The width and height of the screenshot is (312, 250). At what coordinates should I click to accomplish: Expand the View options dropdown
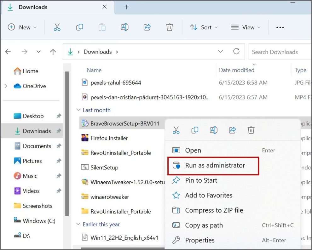(246, 27)
